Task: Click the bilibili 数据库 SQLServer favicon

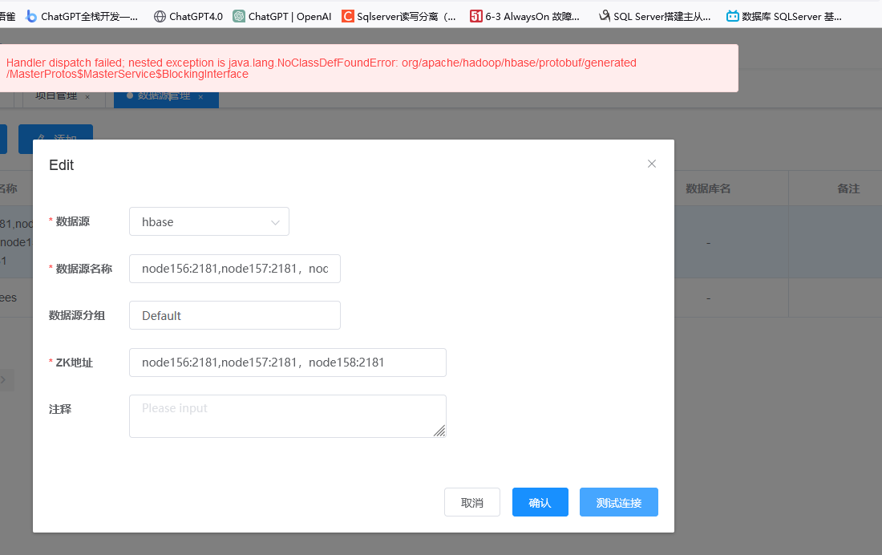Action: [732, 16]
